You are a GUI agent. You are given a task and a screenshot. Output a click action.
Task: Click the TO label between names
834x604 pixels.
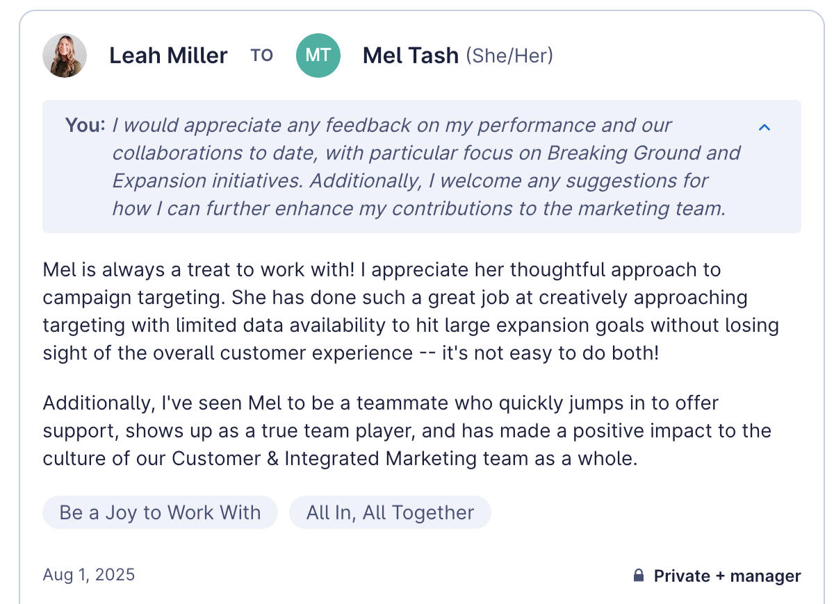coord(262,56)
